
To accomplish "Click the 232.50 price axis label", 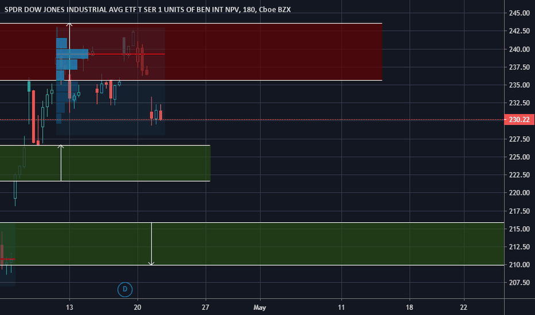I will 520,103.
